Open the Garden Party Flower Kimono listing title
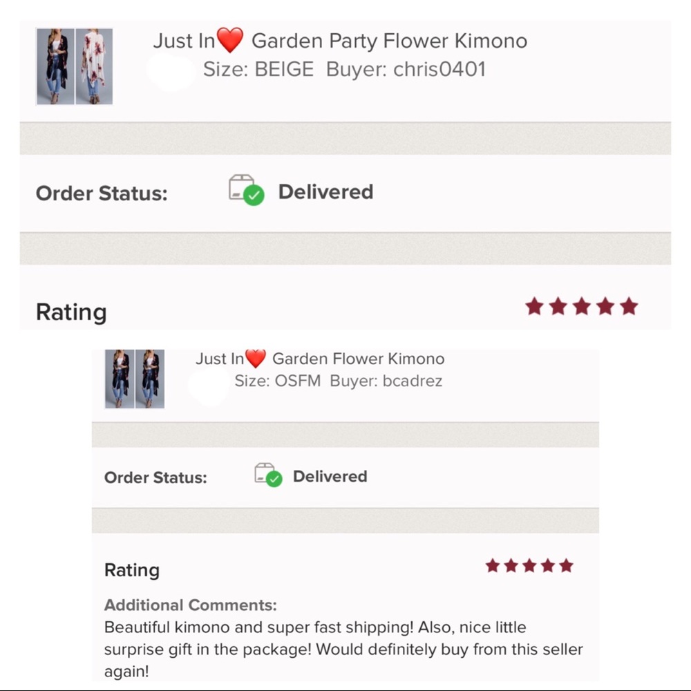 (x=389, y=41)
